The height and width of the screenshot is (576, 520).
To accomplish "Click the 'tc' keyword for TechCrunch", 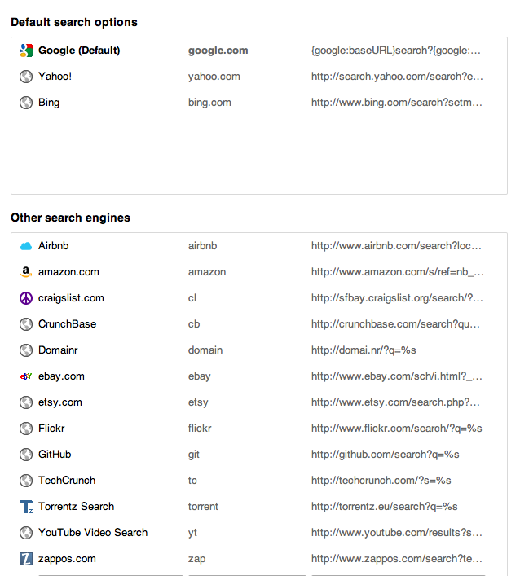I will tap(192, 481).
